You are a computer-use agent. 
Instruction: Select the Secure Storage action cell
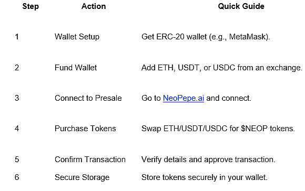coord(82,177)
